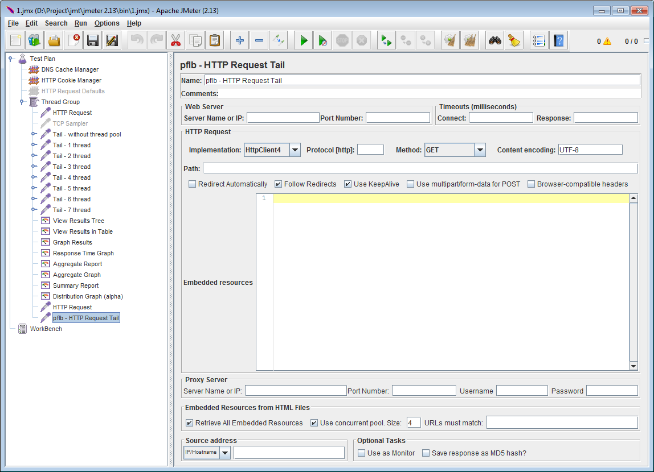The image size is (654, 472).
Task: Open Search with binoculars icon
Action: coord(494,40)
